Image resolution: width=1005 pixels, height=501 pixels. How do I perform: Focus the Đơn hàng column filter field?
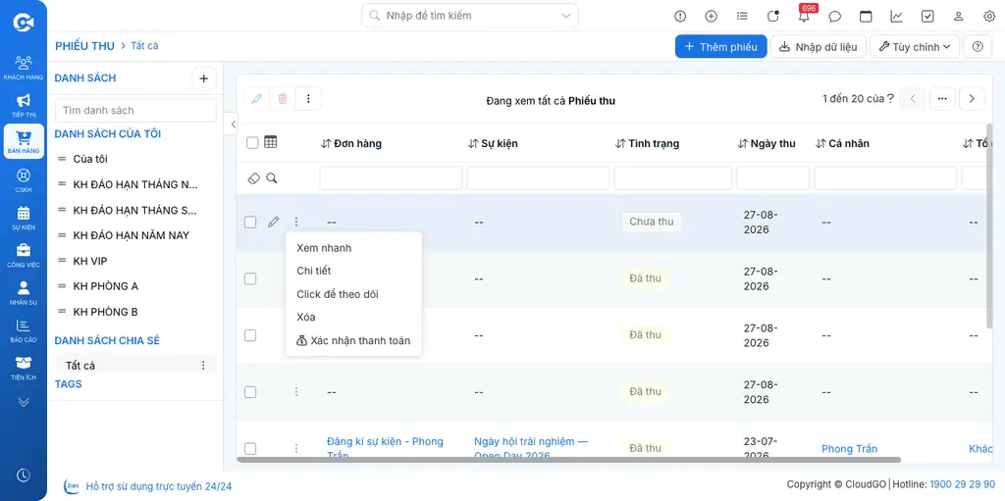pyautogui.click(x=391, y=178)
